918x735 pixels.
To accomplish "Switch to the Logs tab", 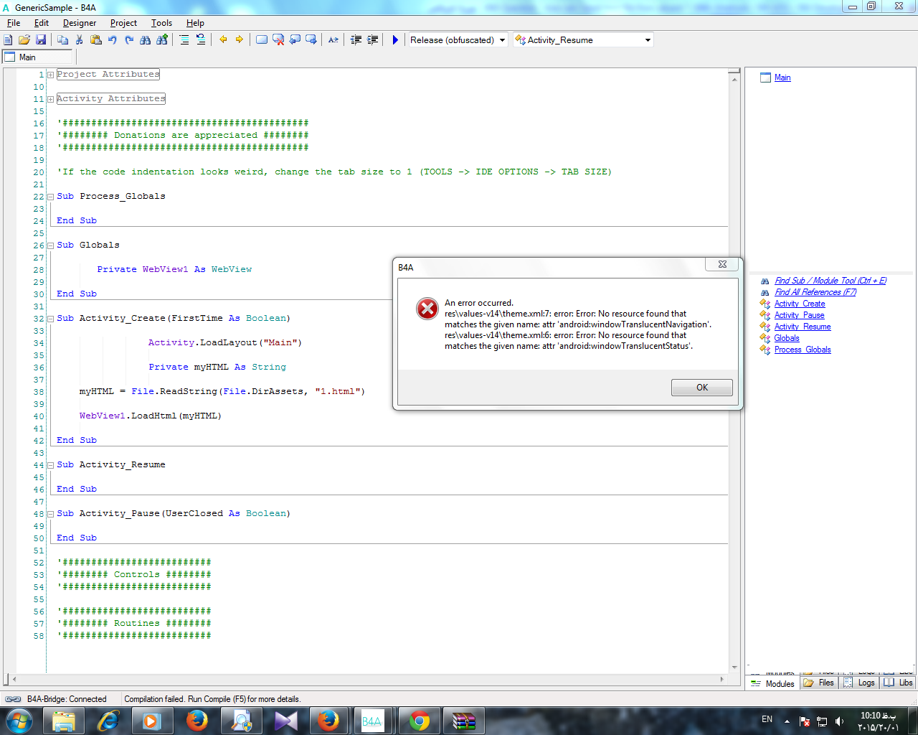I will click(860, 683).
